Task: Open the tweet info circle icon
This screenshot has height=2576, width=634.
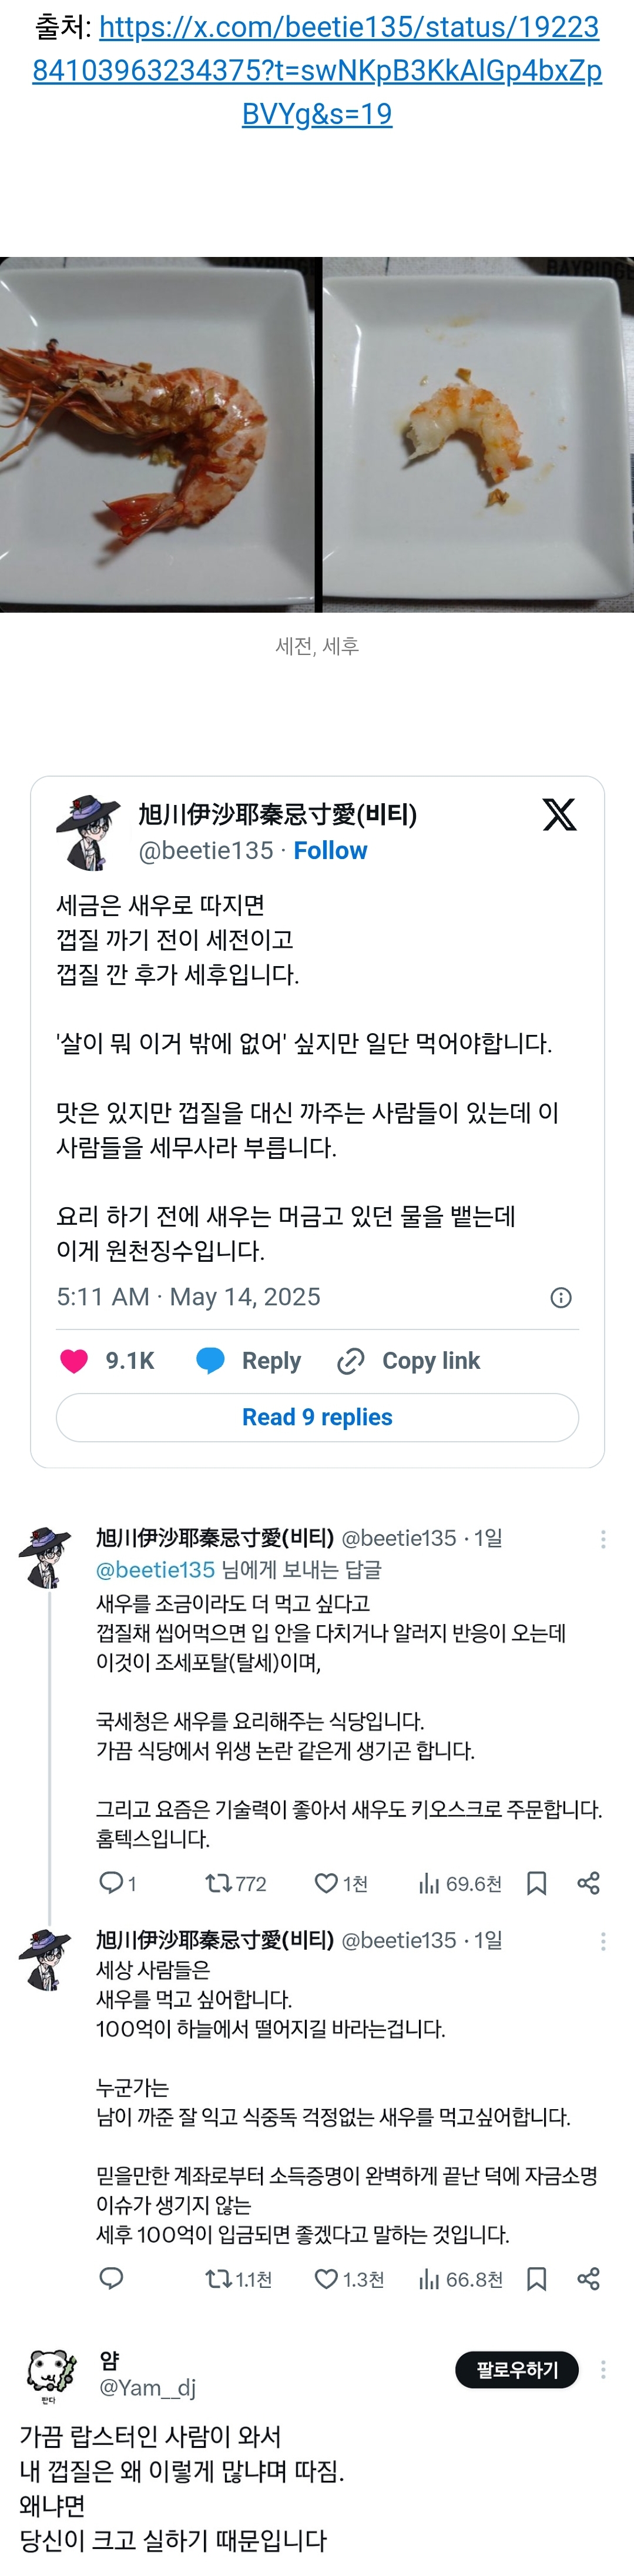Action: click(x=561, y=1297)
